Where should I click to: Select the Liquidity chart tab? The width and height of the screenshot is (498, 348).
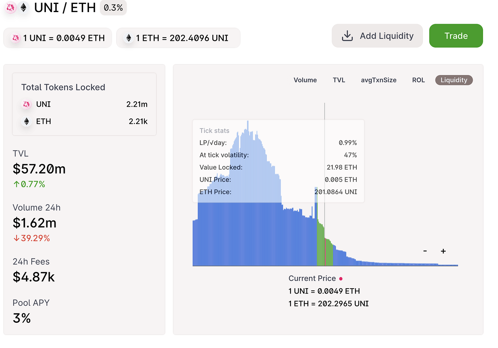coord(454,80)
